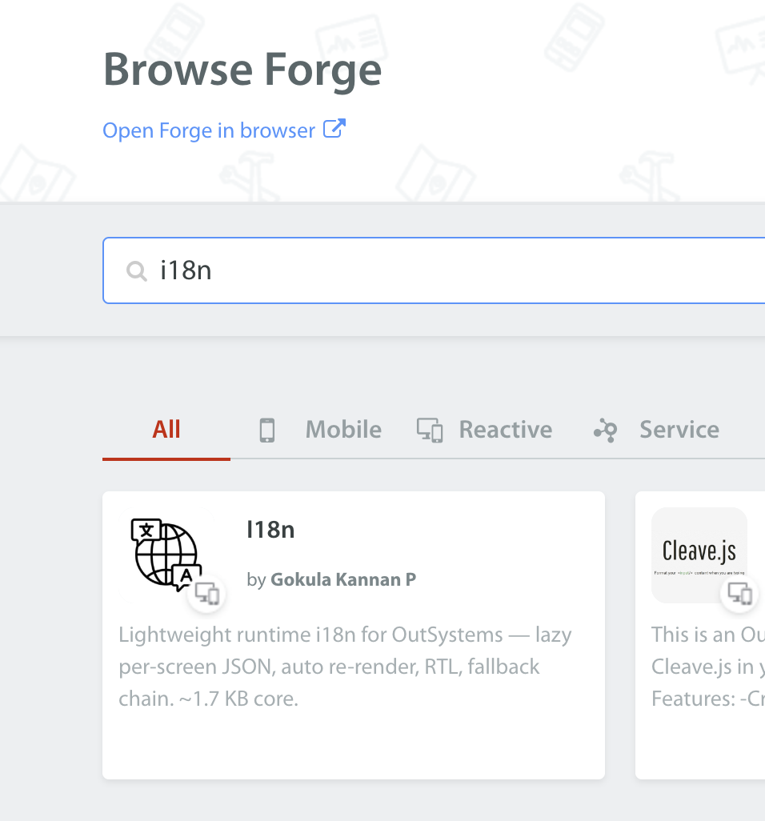Select the All tab

click(166, 430)
